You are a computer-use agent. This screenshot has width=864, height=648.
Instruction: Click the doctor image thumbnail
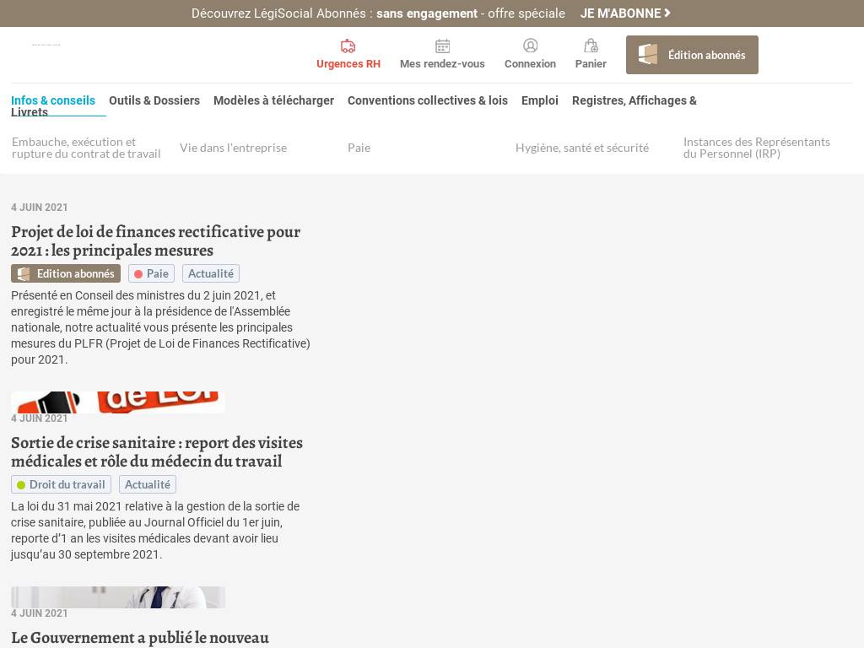[x=118, y=597]
